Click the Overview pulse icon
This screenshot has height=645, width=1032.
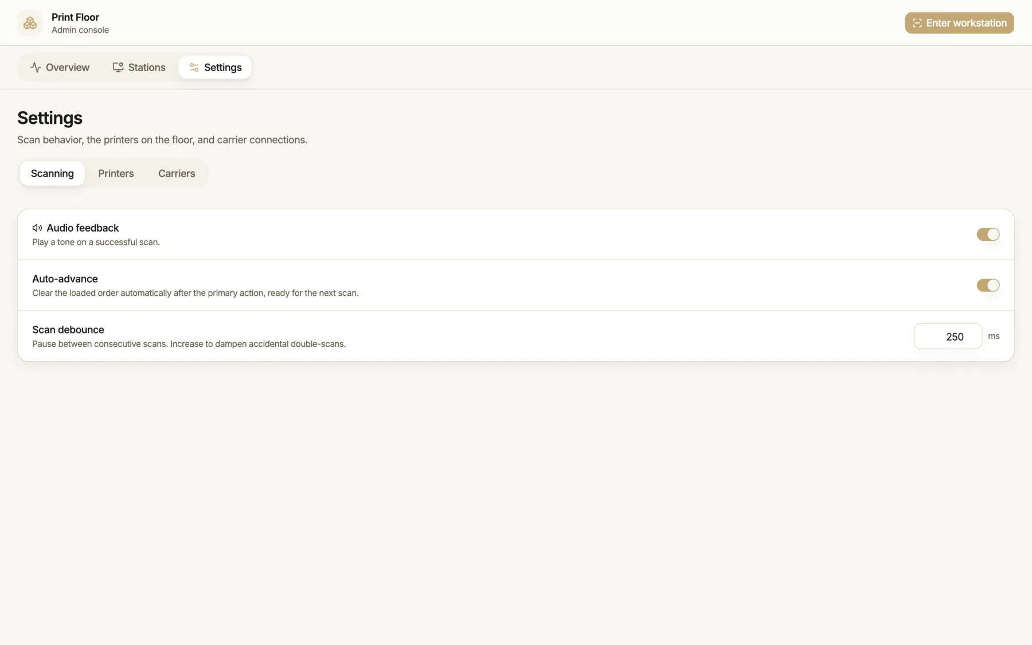tap(36, 68)
